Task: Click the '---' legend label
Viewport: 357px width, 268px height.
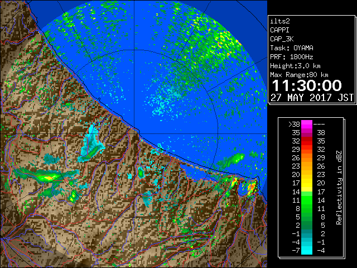Action: click(319, 125)
